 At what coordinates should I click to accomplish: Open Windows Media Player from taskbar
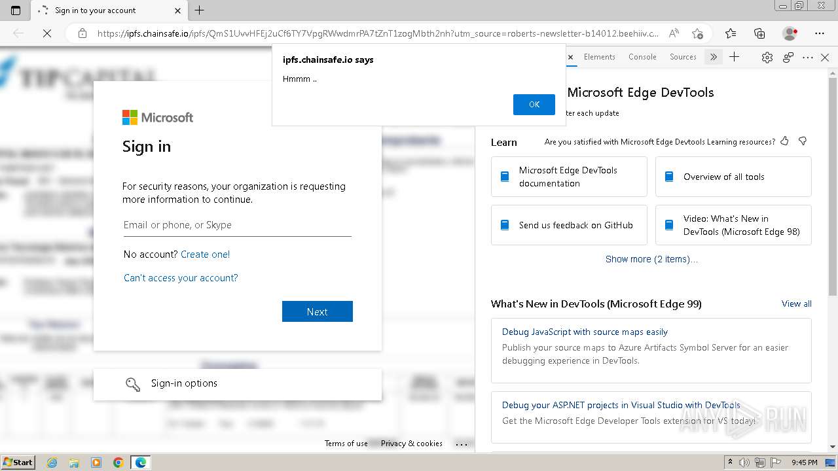point(96,462)
